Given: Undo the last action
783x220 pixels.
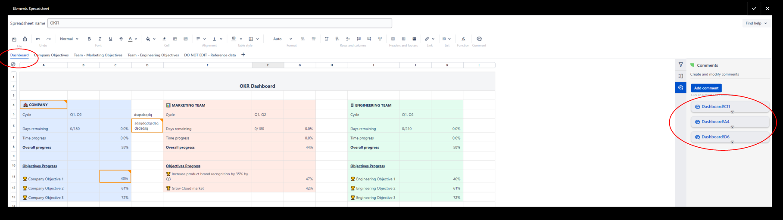Looking at the screenshot, I should click(x=38, y=39).
